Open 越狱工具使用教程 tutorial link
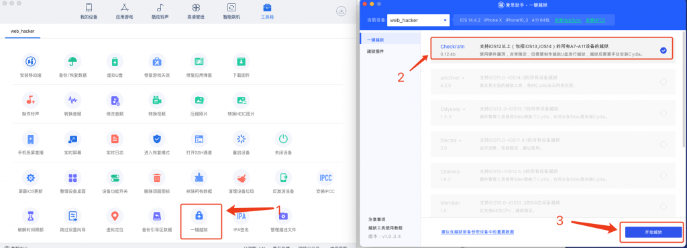This screenshot has width=687, height=248. [x=385, y=228]
